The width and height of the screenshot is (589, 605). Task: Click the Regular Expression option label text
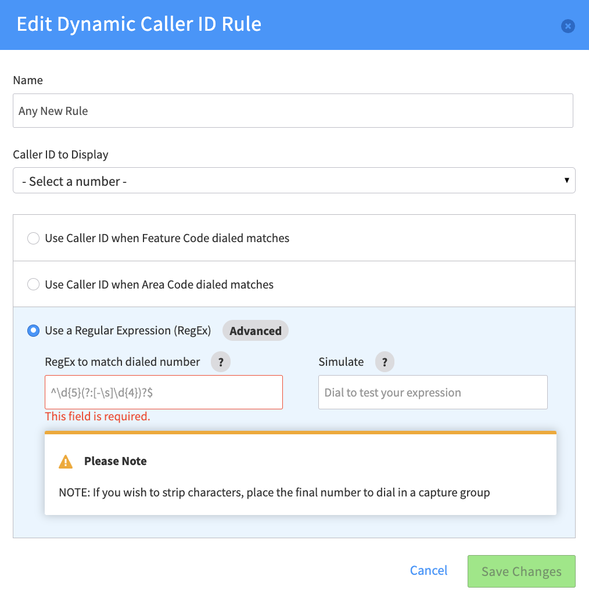pyautogui.click(x=128, y=331)
